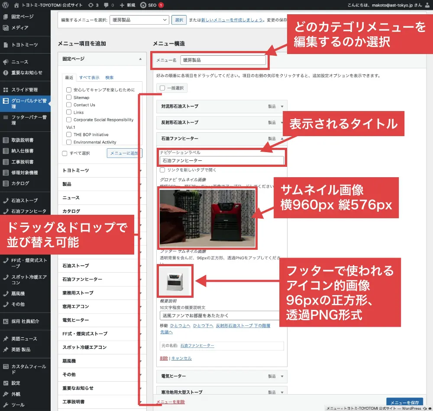Open the comments bubble icon

107,5
